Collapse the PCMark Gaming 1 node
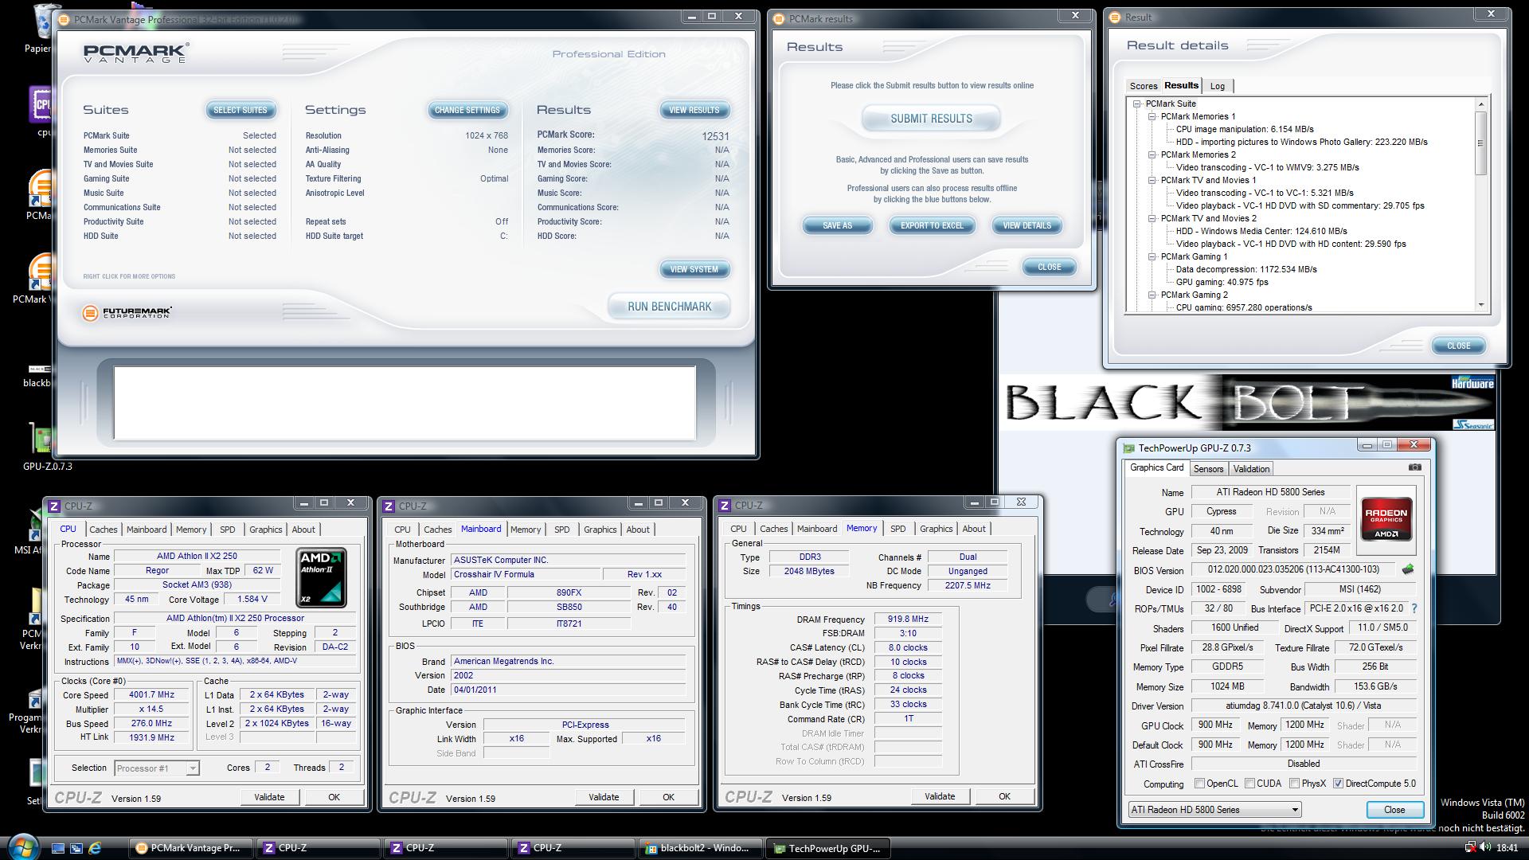1529x860 pixels. pos(1152,256)
